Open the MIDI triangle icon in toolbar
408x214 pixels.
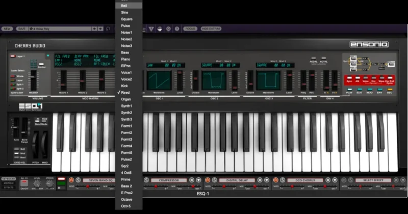[x=151, y=29]
